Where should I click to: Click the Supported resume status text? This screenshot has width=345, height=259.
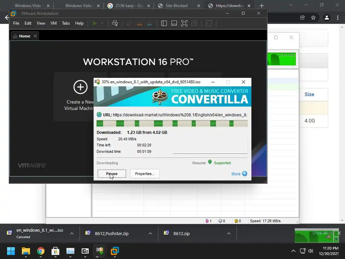click(222, 163)
